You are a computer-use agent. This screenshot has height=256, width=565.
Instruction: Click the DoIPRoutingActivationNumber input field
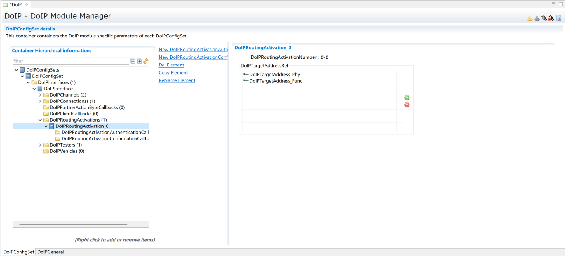pos(366,57)
